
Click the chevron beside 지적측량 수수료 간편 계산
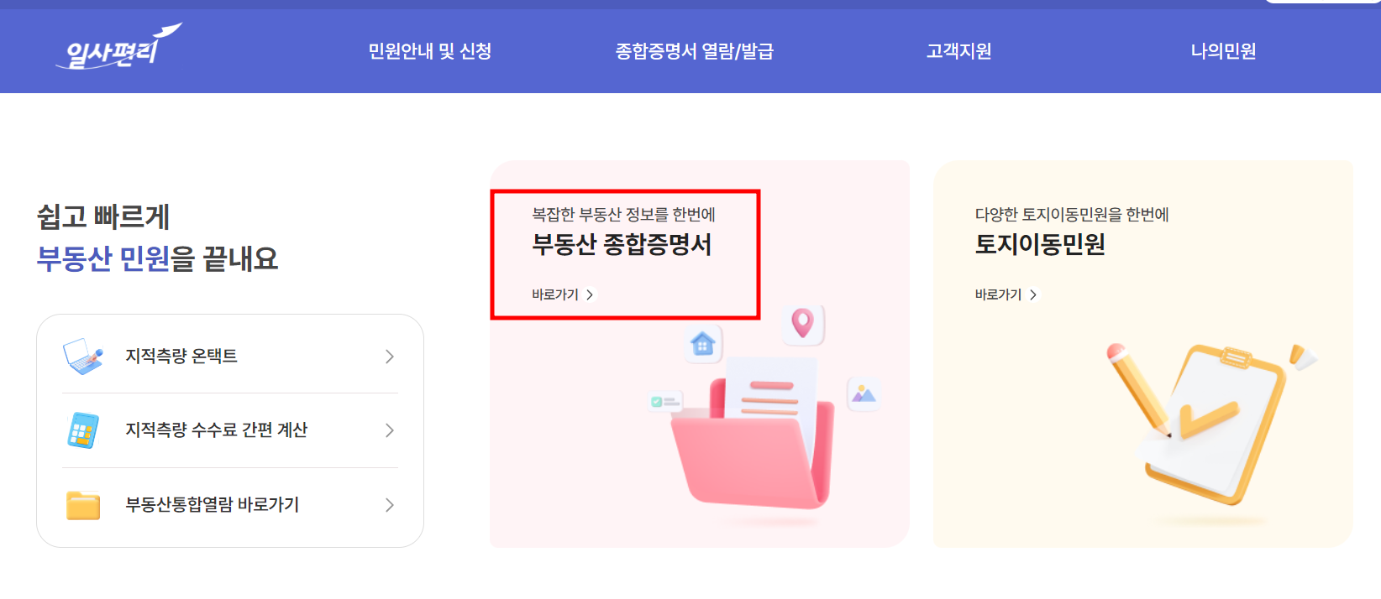(389, 430)
